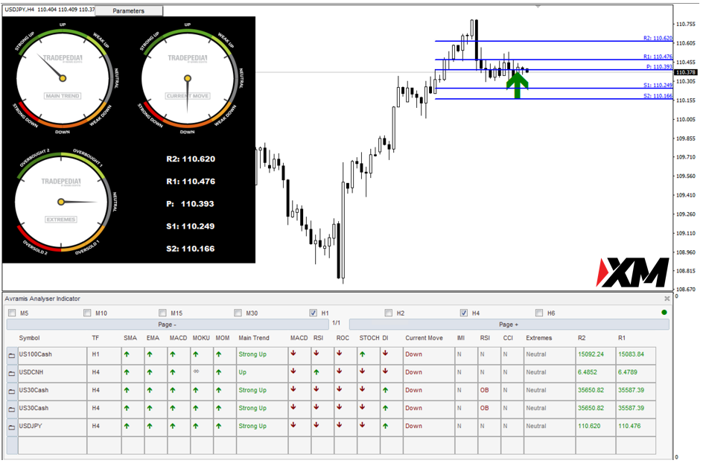The image size is (706, 469).
Task: Click SMA up arrow in US100Cash row
Action: (x=127, y=354)
